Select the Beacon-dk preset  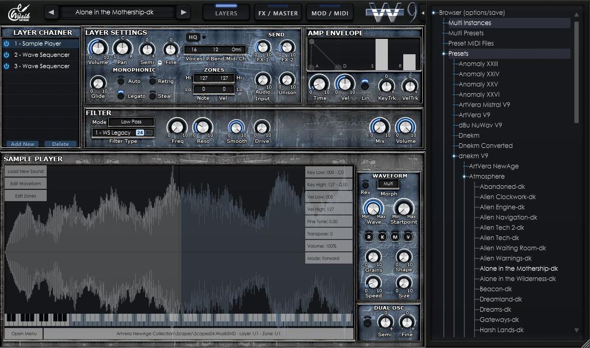(496, 289)
